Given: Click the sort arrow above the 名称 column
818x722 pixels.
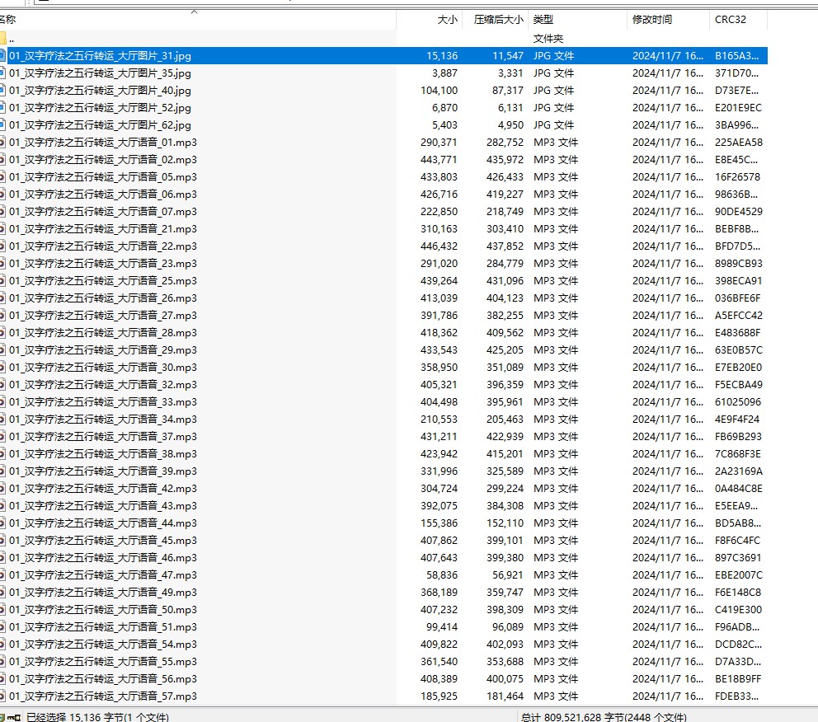Looking at the screenshot, I should 195,12.
